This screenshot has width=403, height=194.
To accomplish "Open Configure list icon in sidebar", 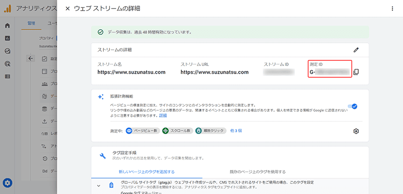I will click(8, 76).
